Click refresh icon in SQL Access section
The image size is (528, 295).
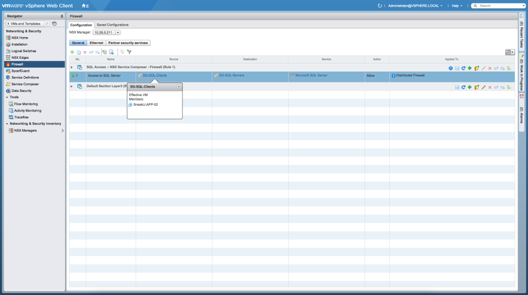pos(464,69)
